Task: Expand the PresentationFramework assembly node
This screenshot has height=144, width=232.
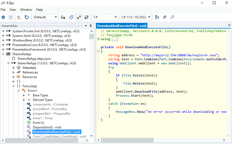Action: click(3, 50)
